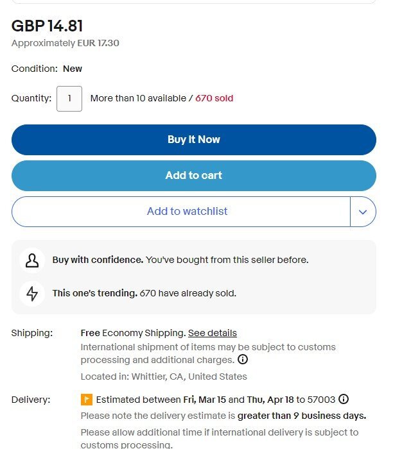The height and width of the screenshot is (449, 411).
Task: Click the person icon beside Buy with confidence
Action: 32,260
